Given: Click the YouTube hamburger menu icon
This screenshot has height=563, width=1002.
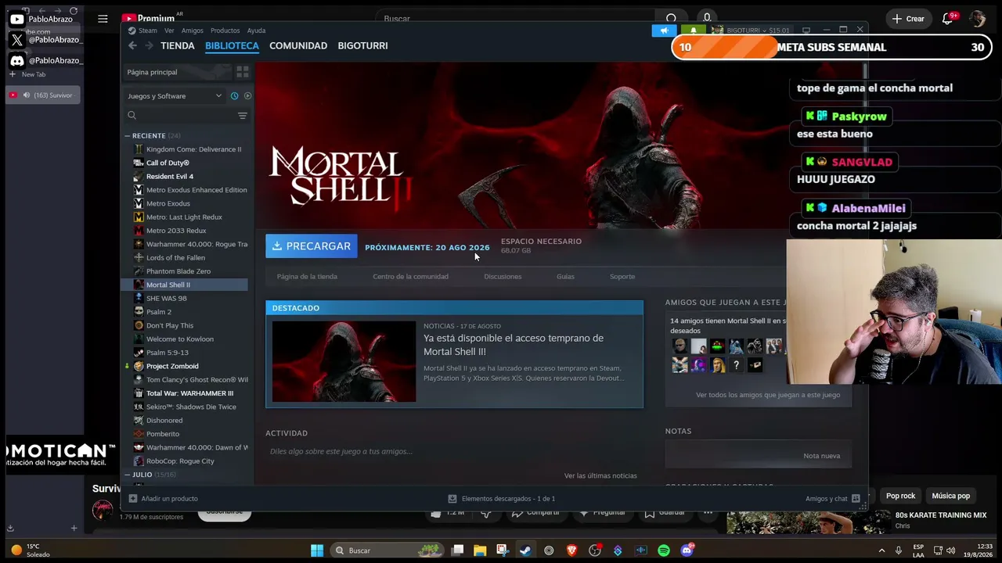Looking at the screenshot, I should [x=103, y=19].
